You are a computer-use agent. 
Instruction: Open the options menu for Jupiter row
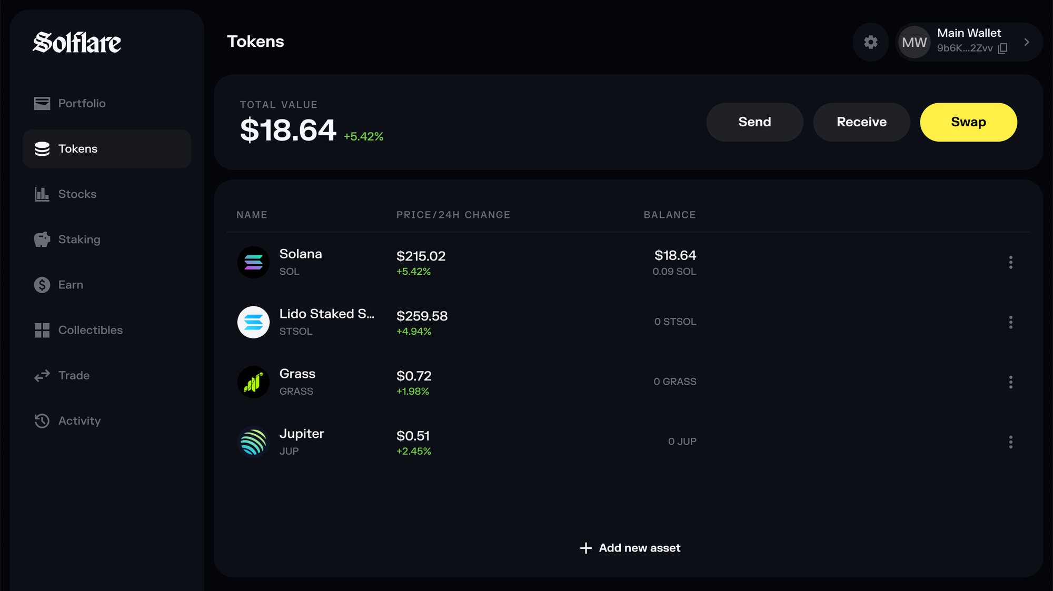click(1011, 442)
